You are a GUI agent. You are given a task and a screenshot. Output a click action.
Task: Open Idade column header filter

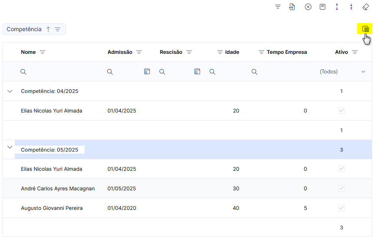pos(220,52)
